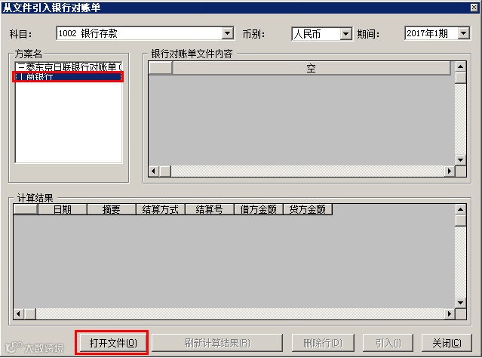Image resolution: width=482 pixels, height=358 pixels.
Task: Select the highlighted 银行 scheme entry
Action: coord(68,76)
